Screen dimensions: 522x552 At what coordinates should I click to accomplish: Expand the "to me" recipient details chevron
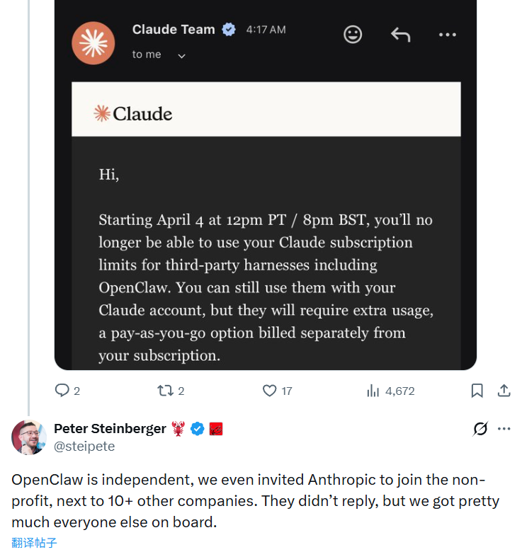coord(181,56)
